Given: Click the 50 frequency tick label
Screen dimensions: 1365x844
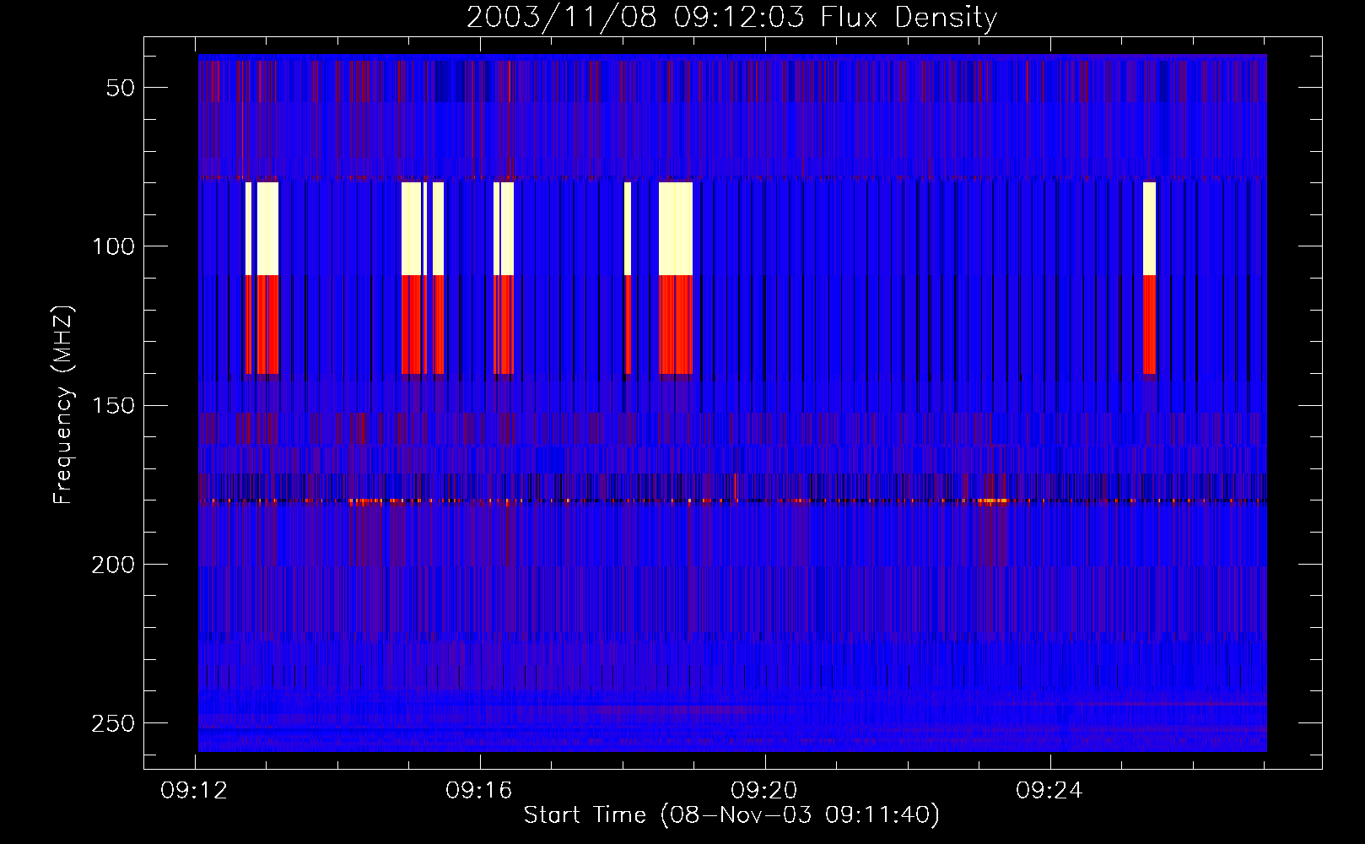Looking at the screenshot, I should click(121, 88).
